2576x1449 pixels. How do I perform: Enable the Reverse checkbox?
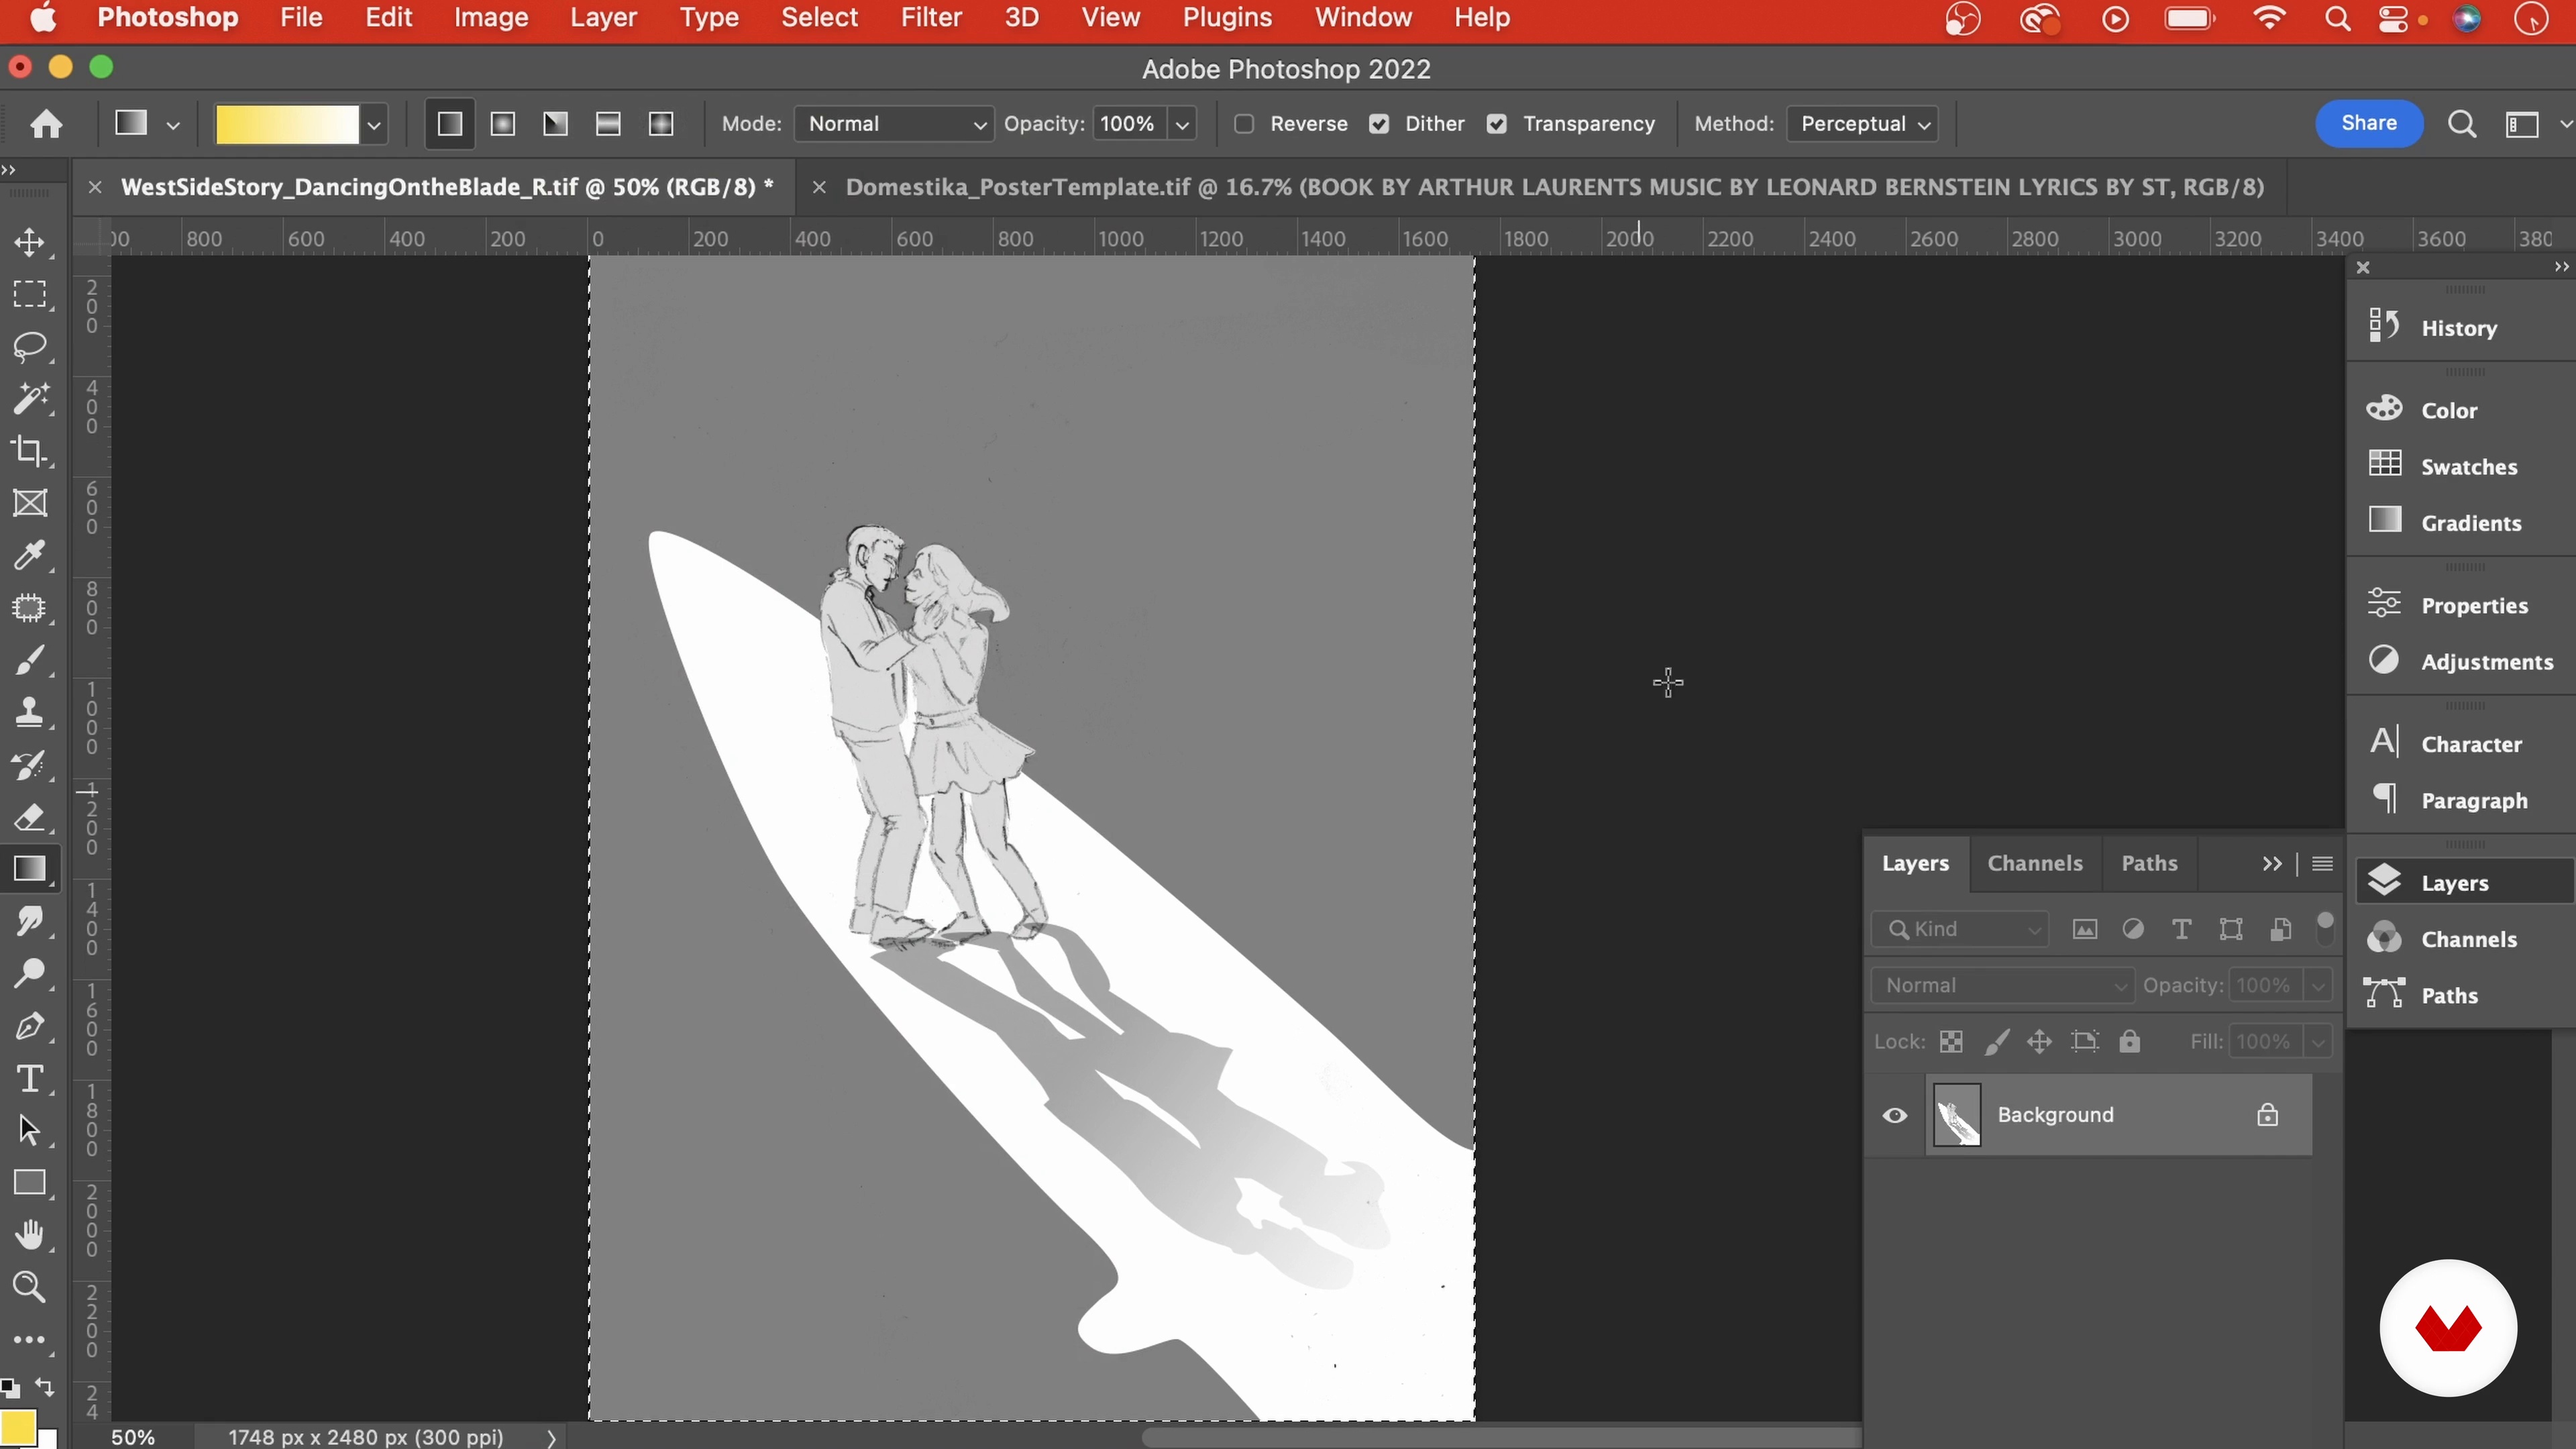click(x=1244, y=124)
